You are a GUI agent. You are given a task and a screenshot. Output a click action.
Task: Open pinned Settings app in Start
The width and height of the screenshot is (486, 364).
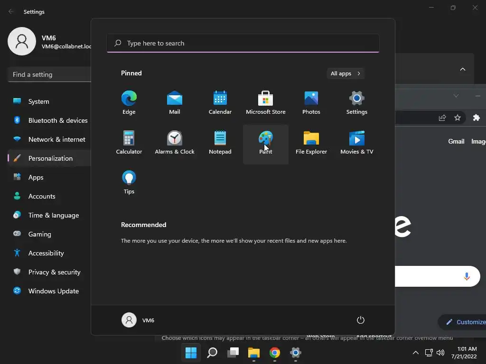pos(357,103)
